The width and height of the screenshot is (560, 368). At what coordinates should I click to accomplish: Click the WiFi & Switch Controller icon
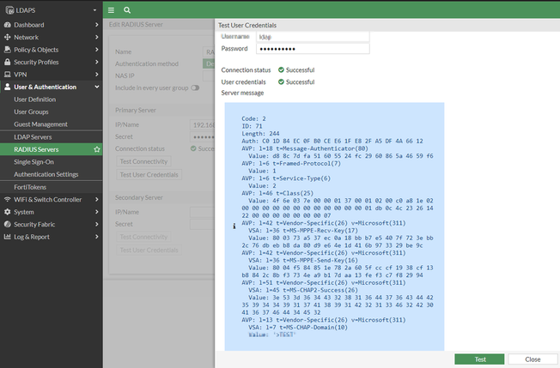(x=7, y=199)
